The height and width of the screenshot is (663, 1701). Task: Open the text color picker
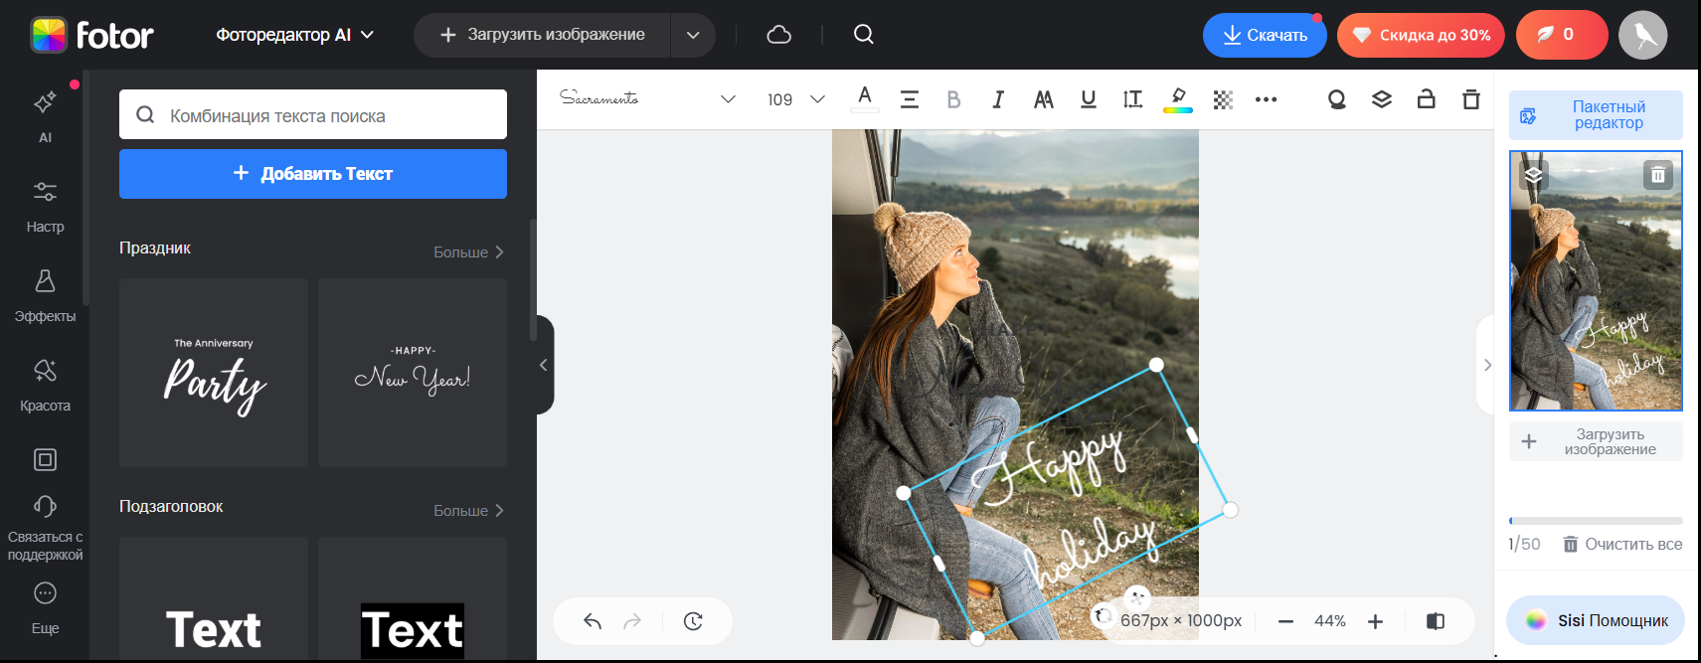[x=865, y=98]
